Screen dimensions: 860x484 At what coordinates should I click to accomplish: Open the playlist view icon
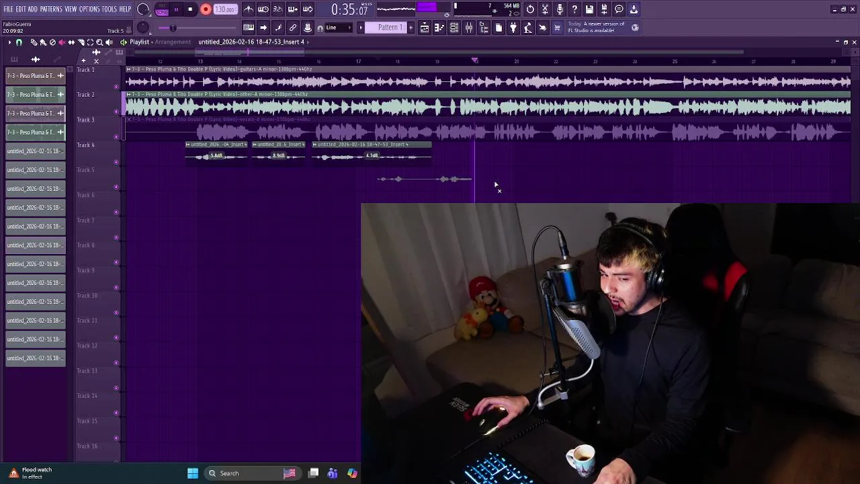425,28
